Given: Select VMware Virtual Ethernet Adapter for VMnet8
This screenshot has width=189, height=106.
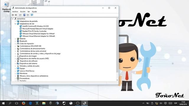Looking at the screenshot, I should 39,36.
